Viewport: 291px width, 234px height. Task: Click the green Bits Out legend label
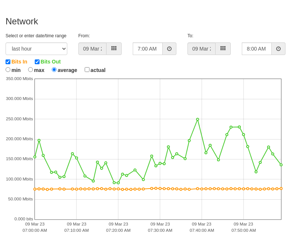coord(51,62)
